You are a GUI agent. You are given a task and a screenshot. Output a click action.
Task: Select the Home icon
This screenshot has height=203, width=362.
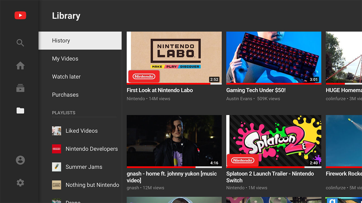coord(20,65)
